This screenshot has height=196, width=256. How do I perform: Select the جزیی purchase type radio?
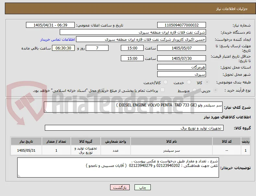(x=215, y=90)
